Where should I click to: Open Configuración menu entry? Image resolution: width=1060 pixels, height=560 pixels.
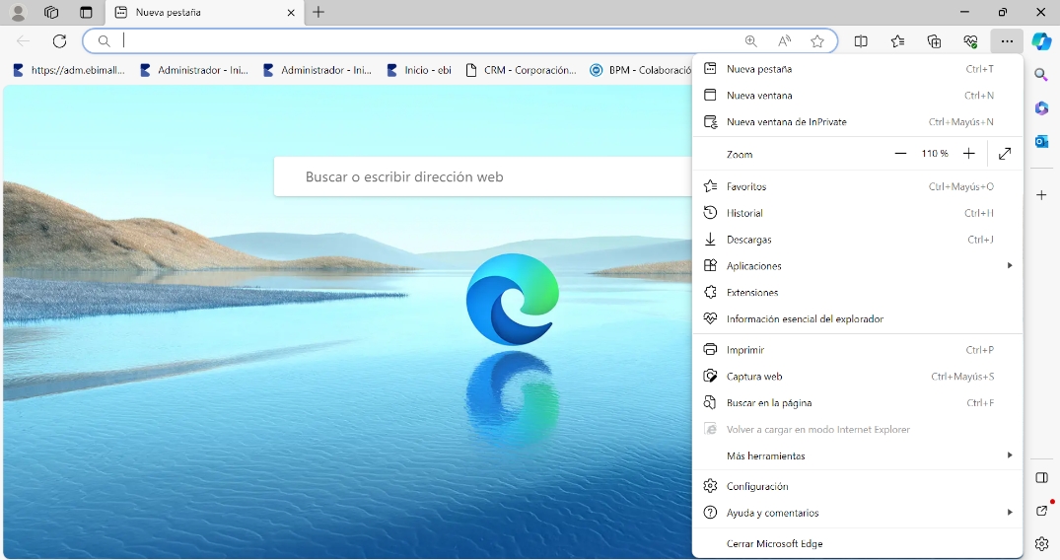point(857,486)
